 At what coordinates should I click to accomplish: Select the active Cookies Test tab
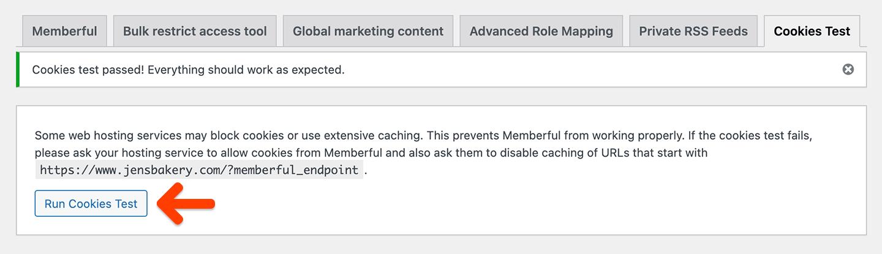click(x=812, y=31)
